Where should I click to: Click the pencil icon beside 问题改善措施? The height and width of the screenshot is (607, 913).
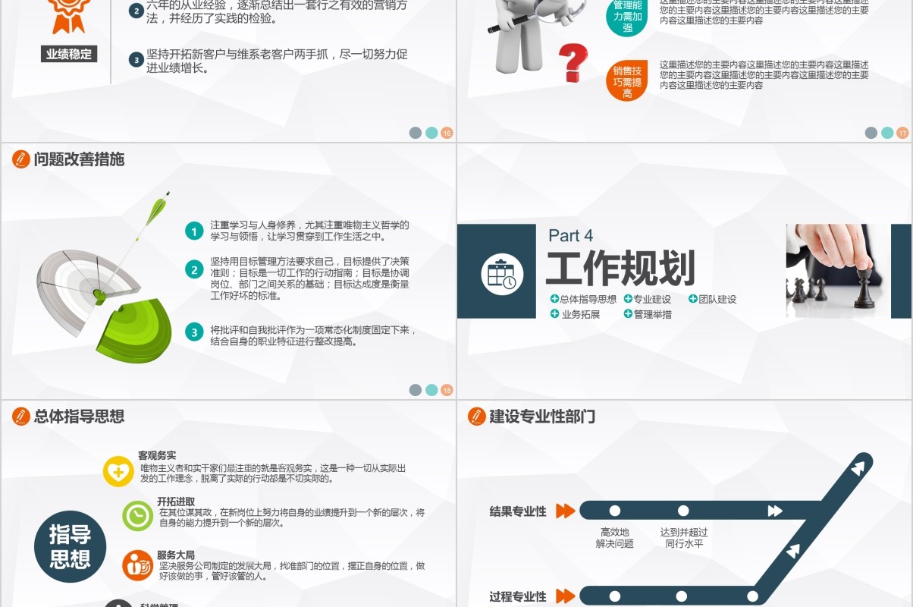point(21,159)
